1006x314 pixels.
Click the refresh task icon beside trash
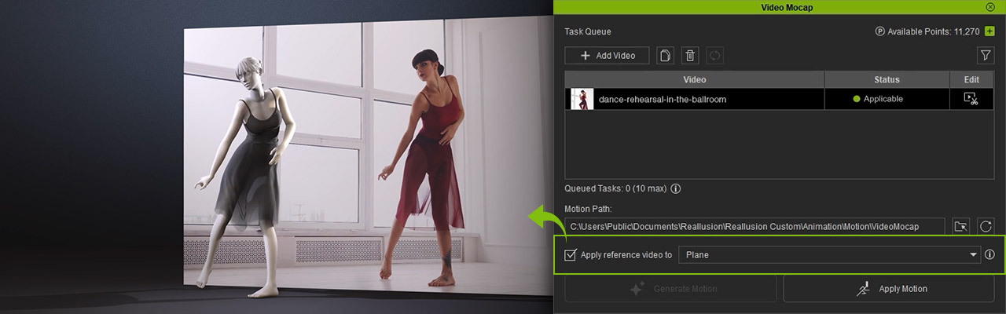(x=714, y=56)
